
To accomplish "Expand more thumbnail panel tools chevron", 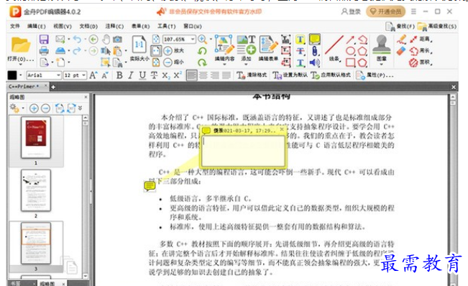I will 80,108.
